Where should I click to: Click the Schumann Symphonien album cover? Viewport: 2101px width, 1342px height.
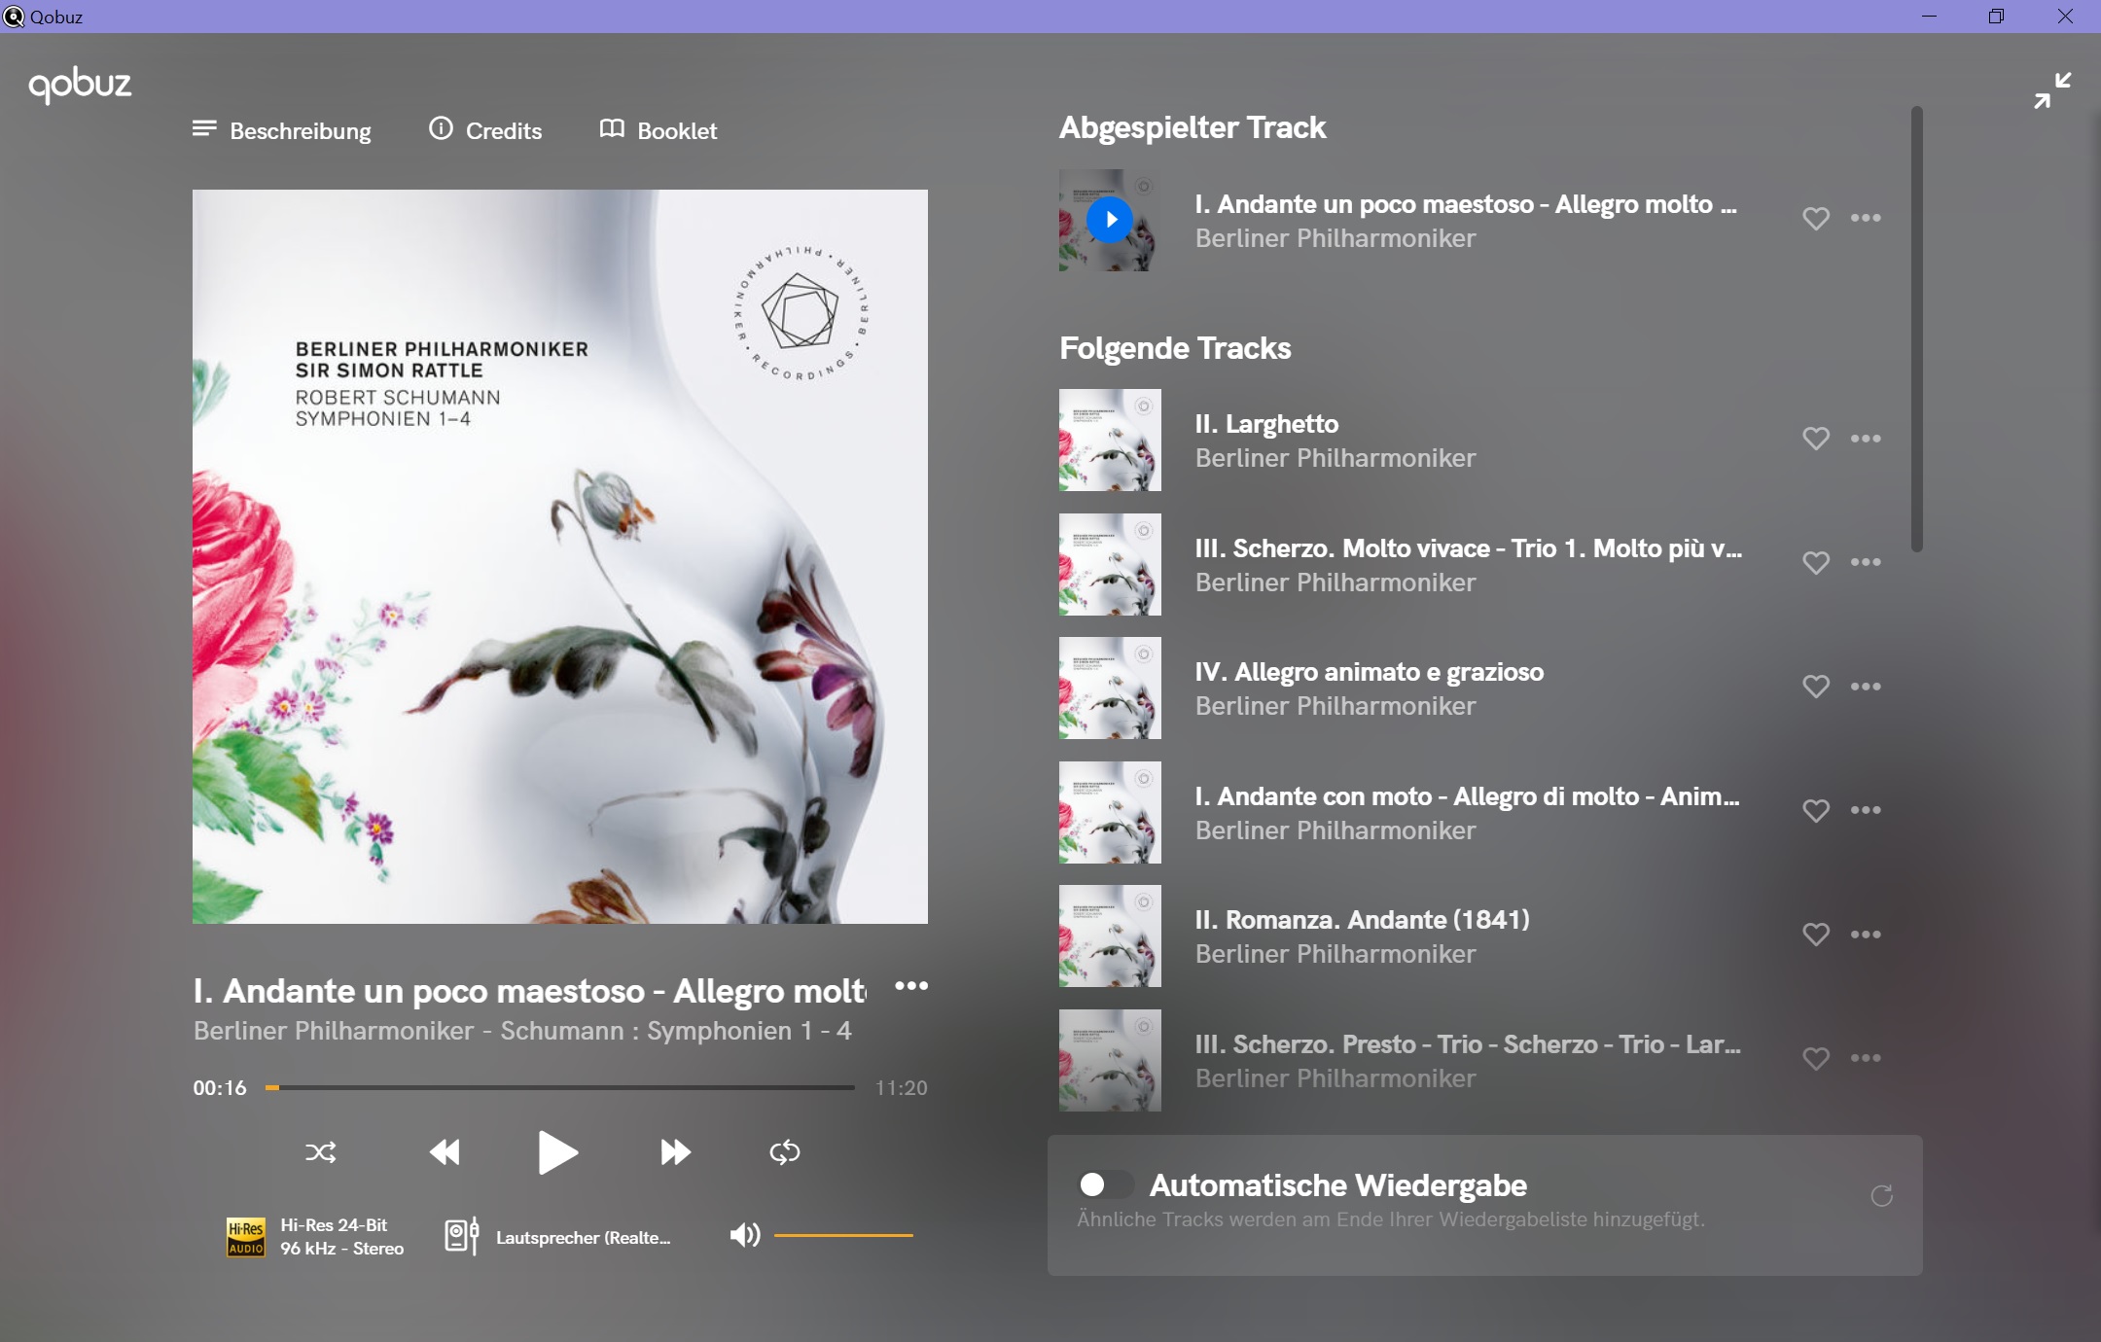coord(560,556)
